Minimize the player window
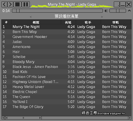This screenshot has width=133, height=121. [x=123, y=4]
